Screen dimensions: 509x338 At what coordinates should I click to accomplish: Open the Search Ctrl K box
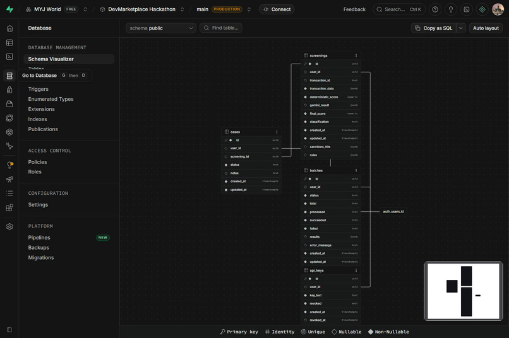tap(399, 9)
